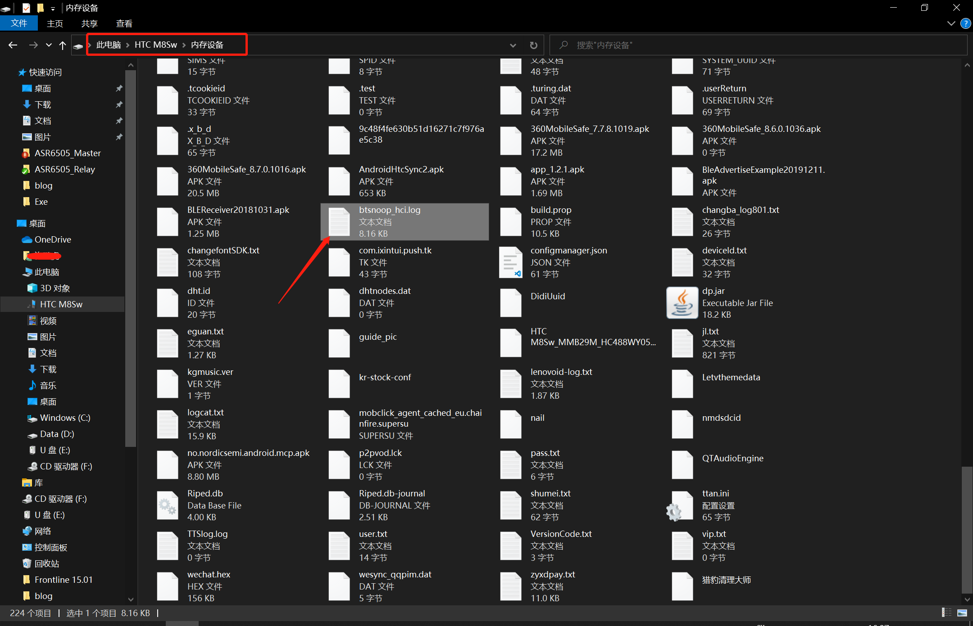Click the back navigation arrow
The height and width of the screenshot is (626, 973).
[x=13, y=45]
